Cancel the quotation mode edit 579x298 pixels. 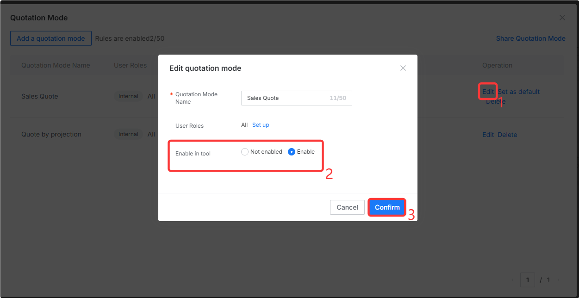347,207
